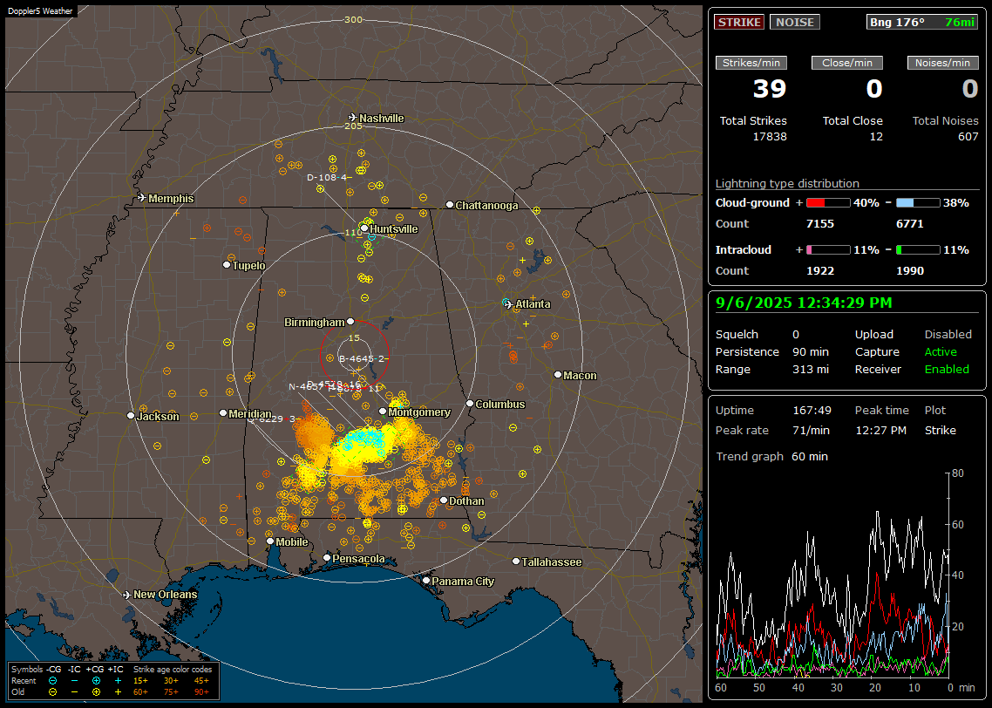992x708 pixels.
Task: Click the Persistence value 90 min
Action: click(x=811, y=351)
